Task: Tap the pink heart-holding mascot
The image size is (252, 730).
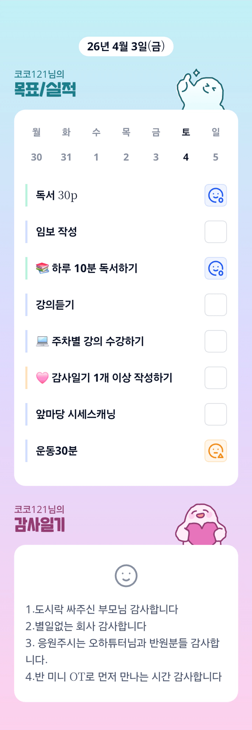Action: click(x=201, y=524)
